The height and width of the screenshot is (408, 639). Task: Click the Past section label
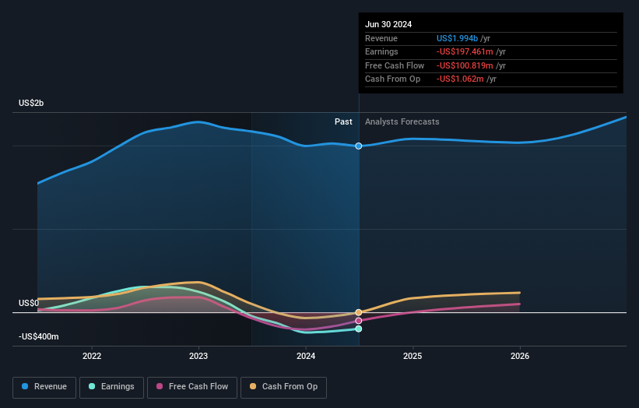[343, 121]
